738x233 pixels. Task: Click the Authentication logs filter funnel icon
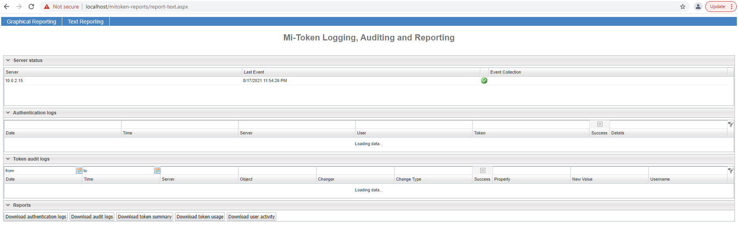(x=731, y=124)
